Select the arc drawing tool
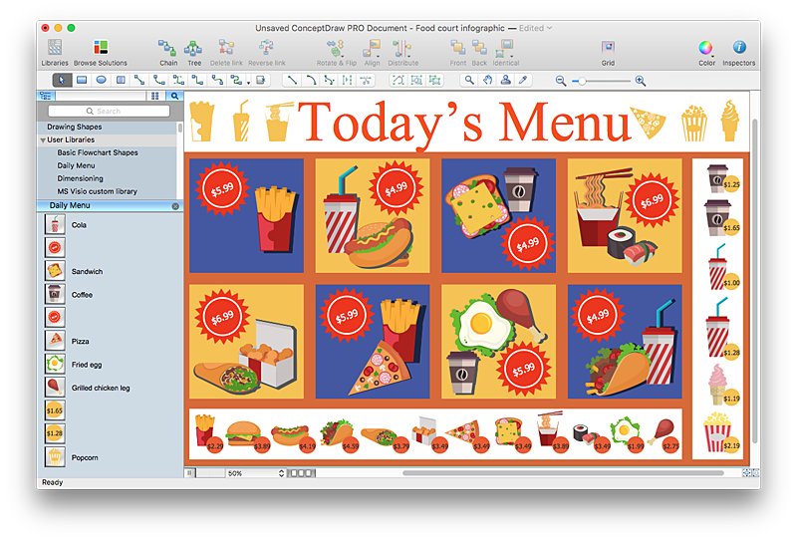Image resolution: width=797 pixels, height=541 pixels. (311, 81)
